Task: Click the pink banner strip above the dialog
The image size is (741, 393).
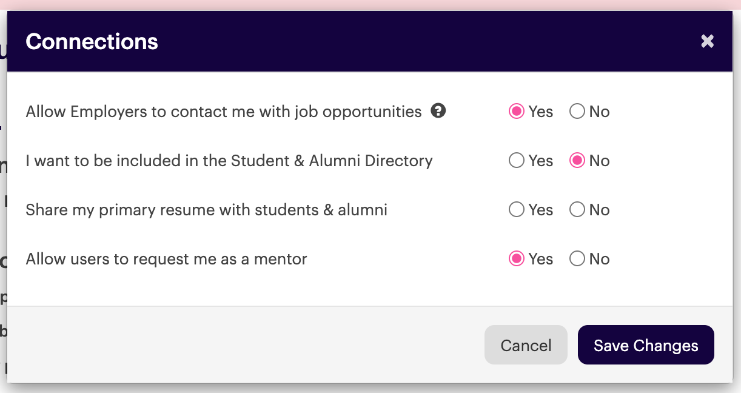Action: click(x=370, y=5)
